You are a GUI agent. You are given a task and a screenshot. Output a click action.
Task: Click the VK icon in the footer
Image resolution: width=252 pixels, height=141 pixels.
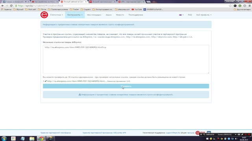pos(209,132)
